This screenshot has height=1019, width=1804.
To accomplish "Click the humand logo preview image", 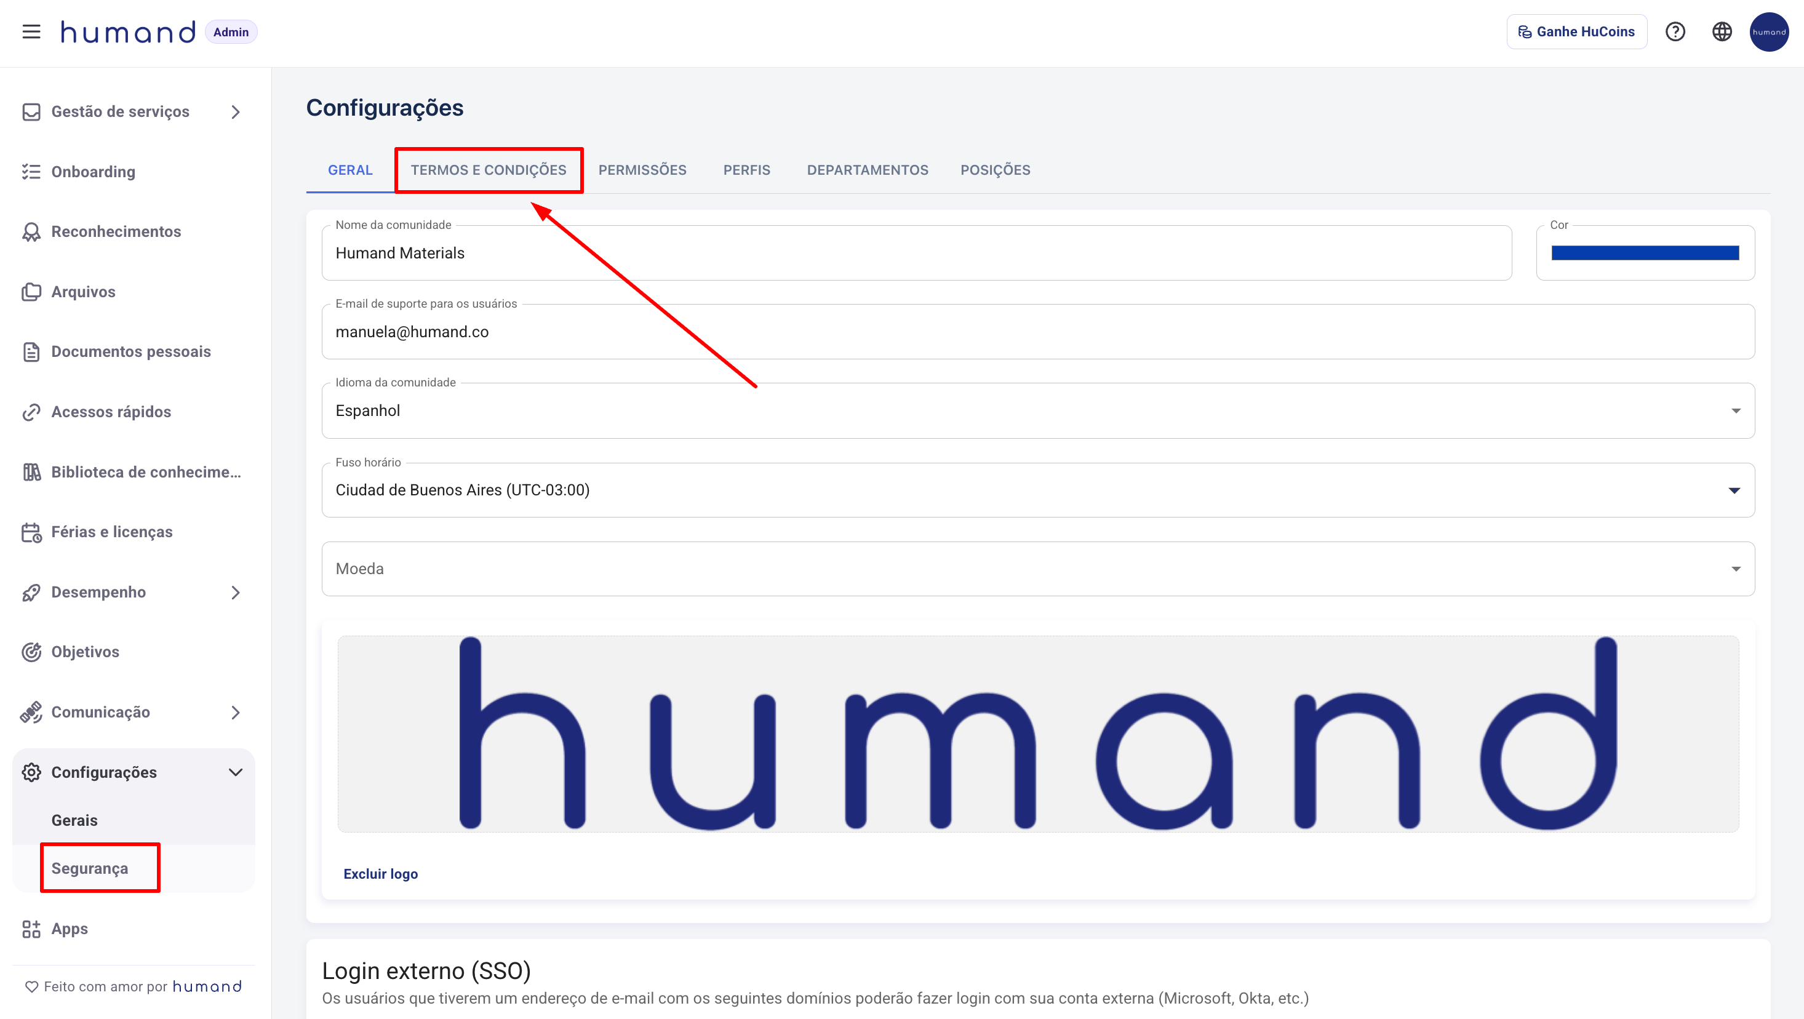I will pyautogui.click(x=1038, y=734).
